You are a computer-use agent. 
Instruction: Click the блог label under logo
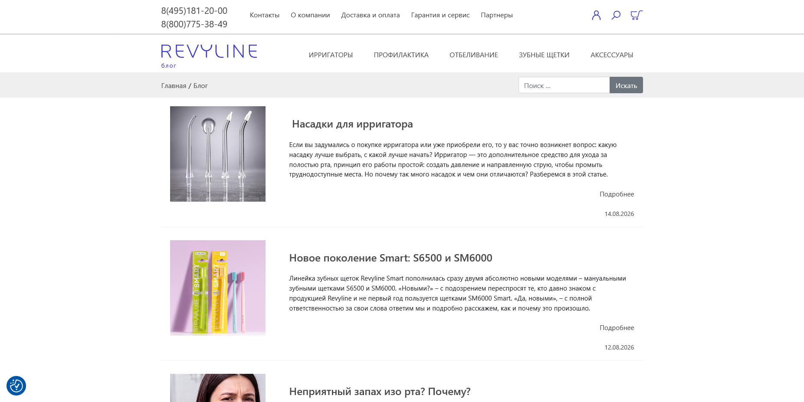169,66
